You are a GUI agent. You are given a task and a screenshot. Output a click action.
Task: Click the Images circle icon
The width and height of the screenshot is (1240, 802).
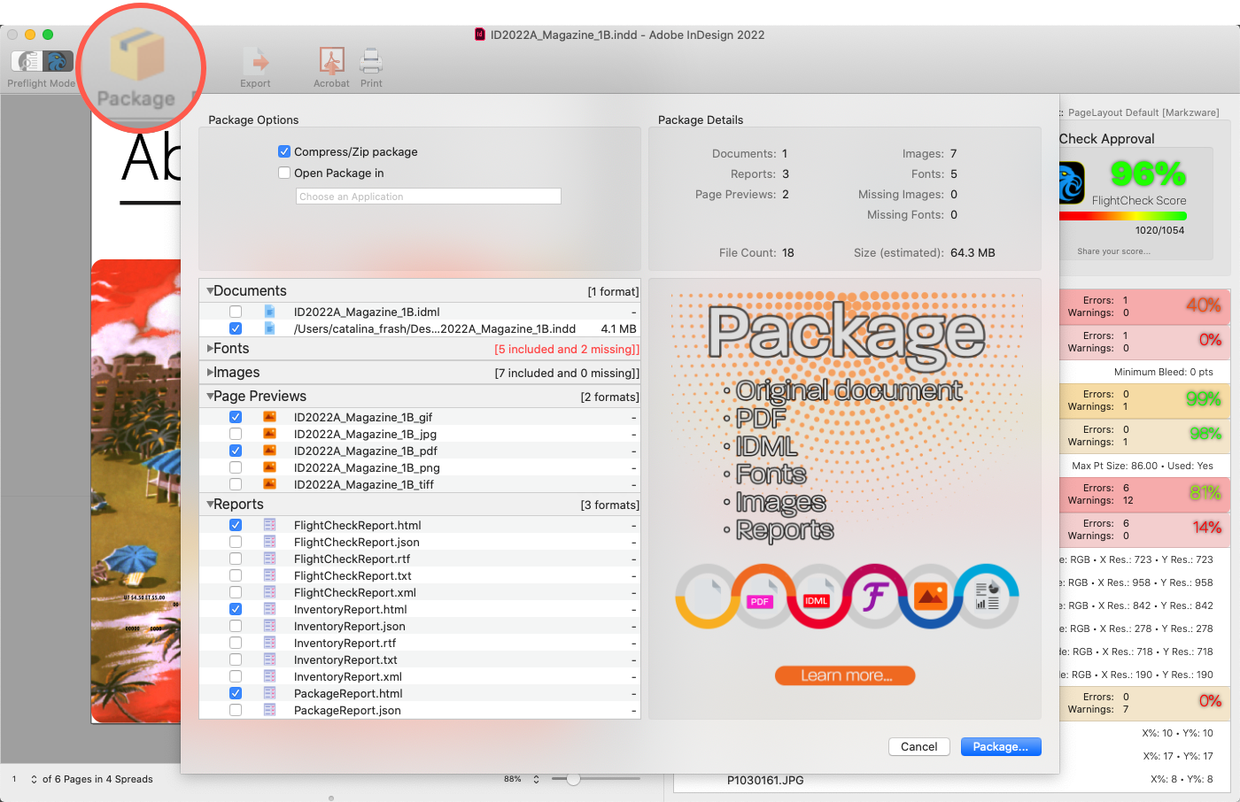point(931,597)
